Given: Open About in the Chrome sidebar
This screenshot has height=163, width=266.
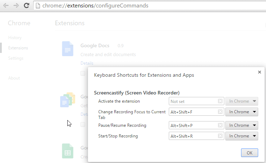Looking at the screenshot, I should click(14, 78).
